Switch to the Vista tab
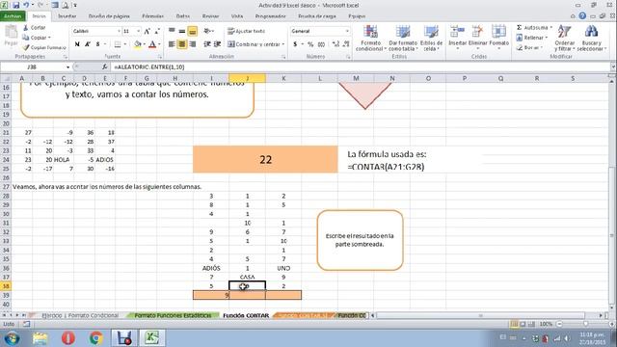The width and height of the screenshot is (617, 347). (x=237, y=16)
